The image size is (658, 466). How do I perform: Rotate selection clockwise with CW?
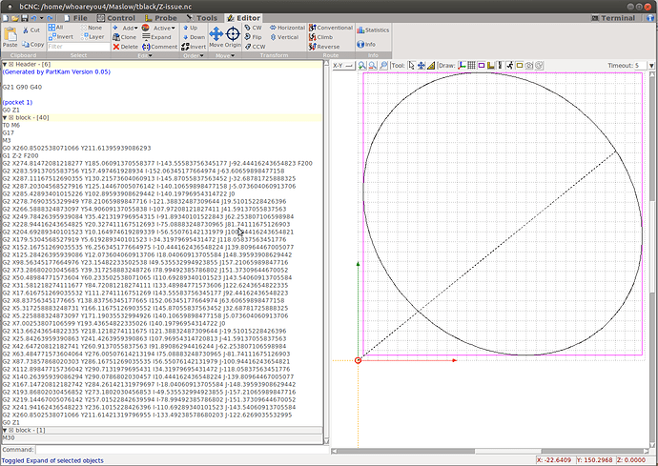[253, 28]
